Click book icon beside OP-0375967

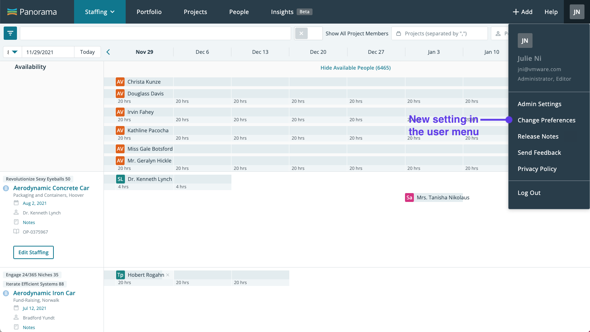click(16, 231)
